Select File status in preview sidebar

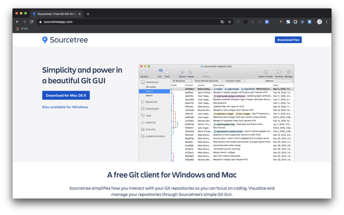click(151, 87)
